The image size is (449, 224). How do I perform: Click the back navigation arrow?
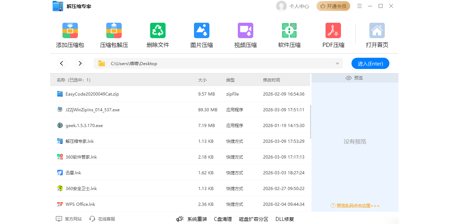coord(62,63)
